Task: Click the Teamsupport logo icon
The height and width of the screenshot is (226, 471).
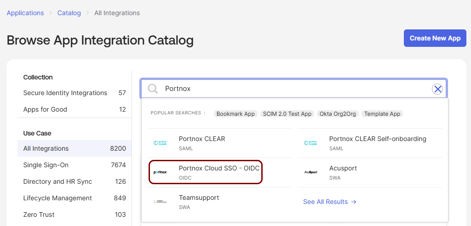Action: click(161, 202)
